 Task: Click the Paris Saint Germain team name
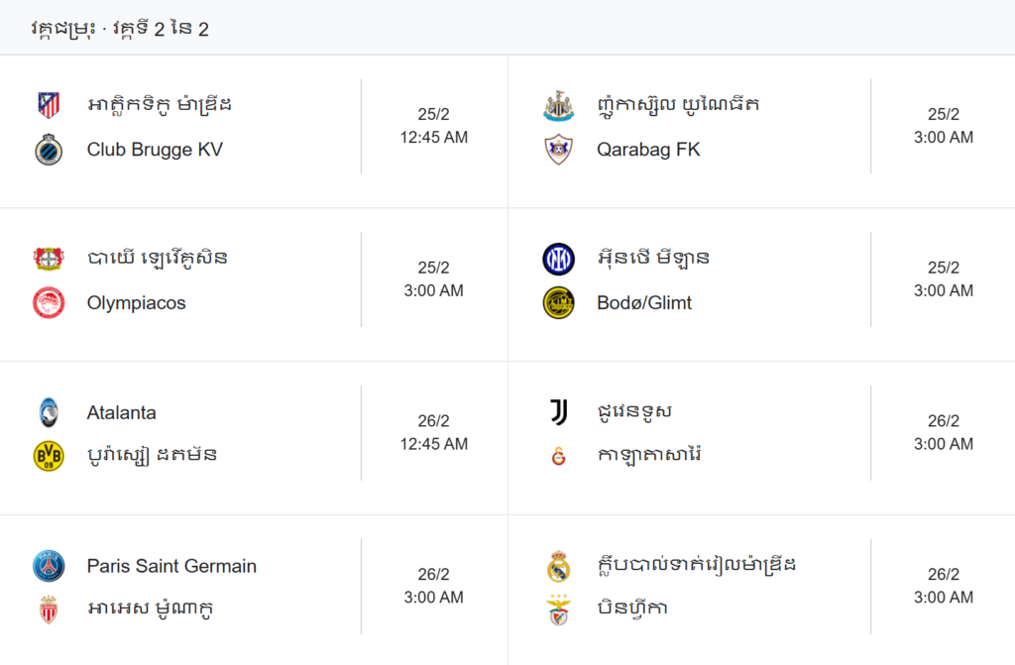coord(171,566)
